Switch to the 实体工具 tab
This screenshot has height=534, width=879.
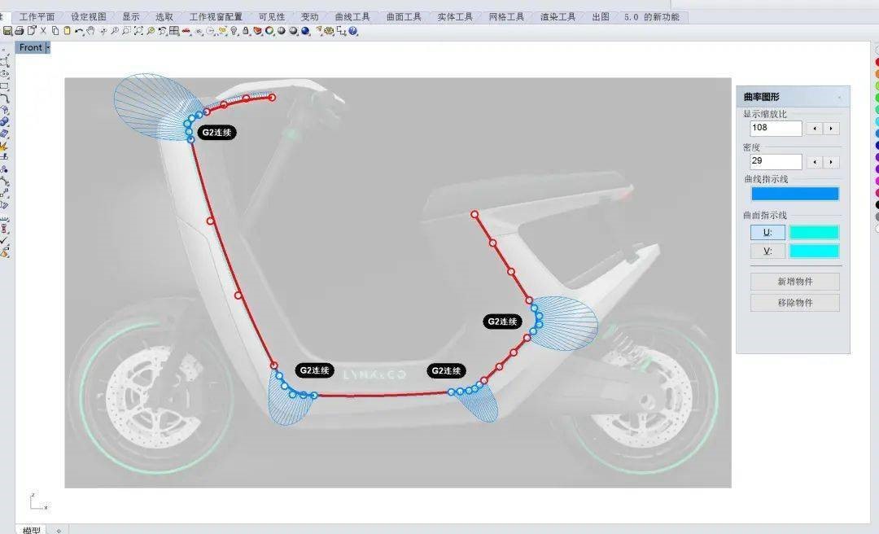(455, 17)
